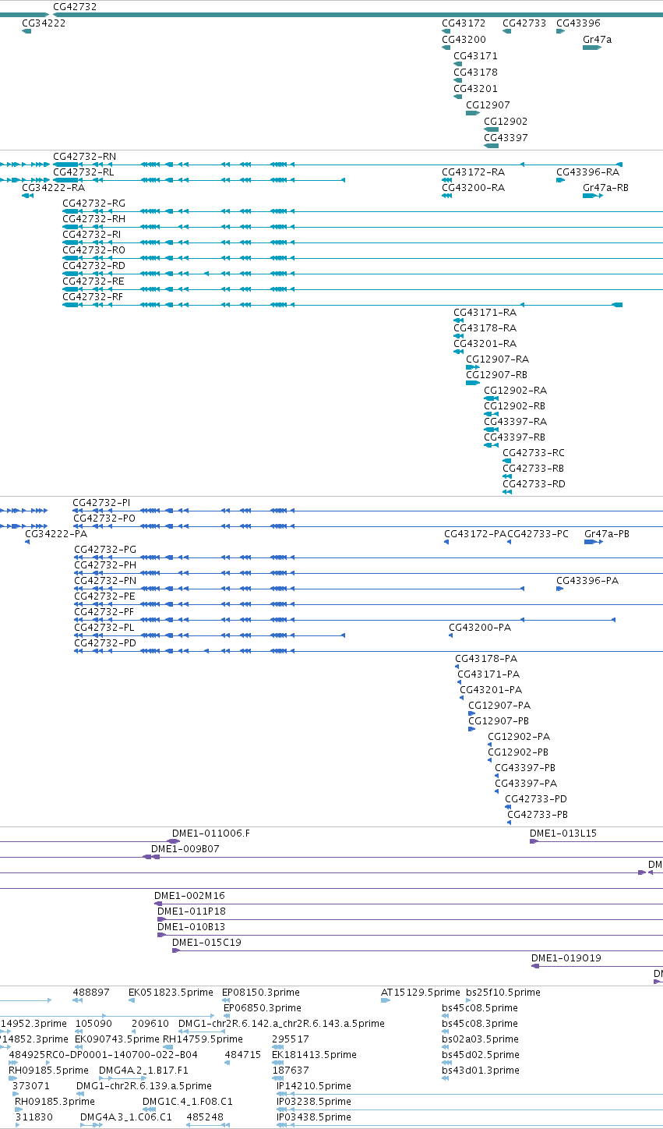Click the CG34222-RA transcript label

pos(53,188)
